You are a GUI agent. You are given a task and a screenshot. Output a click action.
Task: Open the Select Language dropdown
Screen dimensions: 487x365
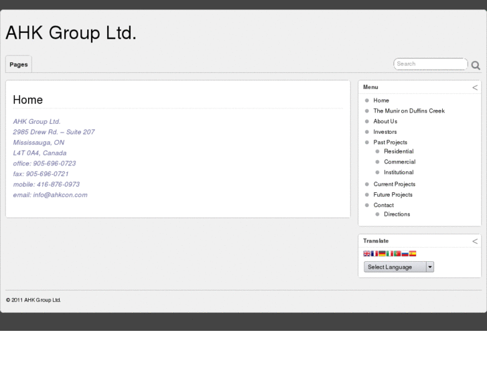point(399,267)
